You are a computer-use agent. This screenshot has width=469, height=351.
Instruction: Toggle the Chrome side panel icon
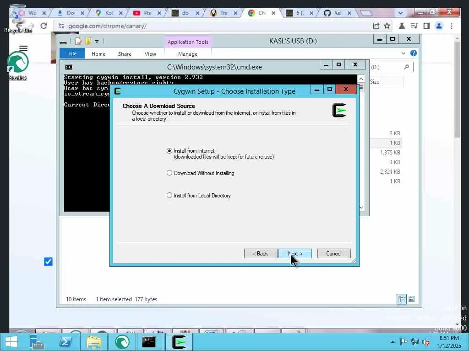426,26
